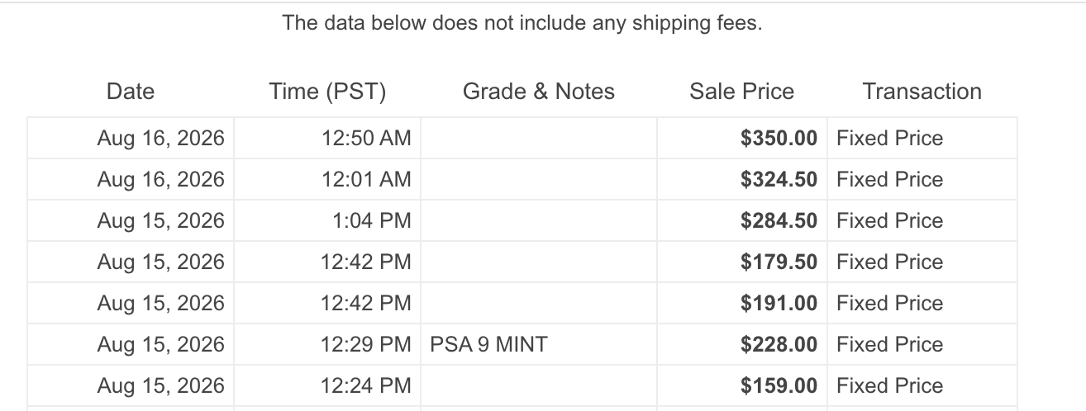The width and height of the screenshot is (1086, 411).
Task: Click the 12:29 PM time cell
Action: click(x=327, y=344)
